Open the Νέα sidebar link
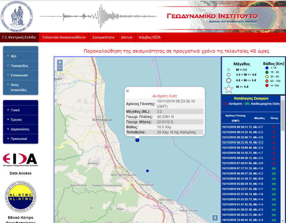Screen dimensions: 286x223 click(14, 56)
